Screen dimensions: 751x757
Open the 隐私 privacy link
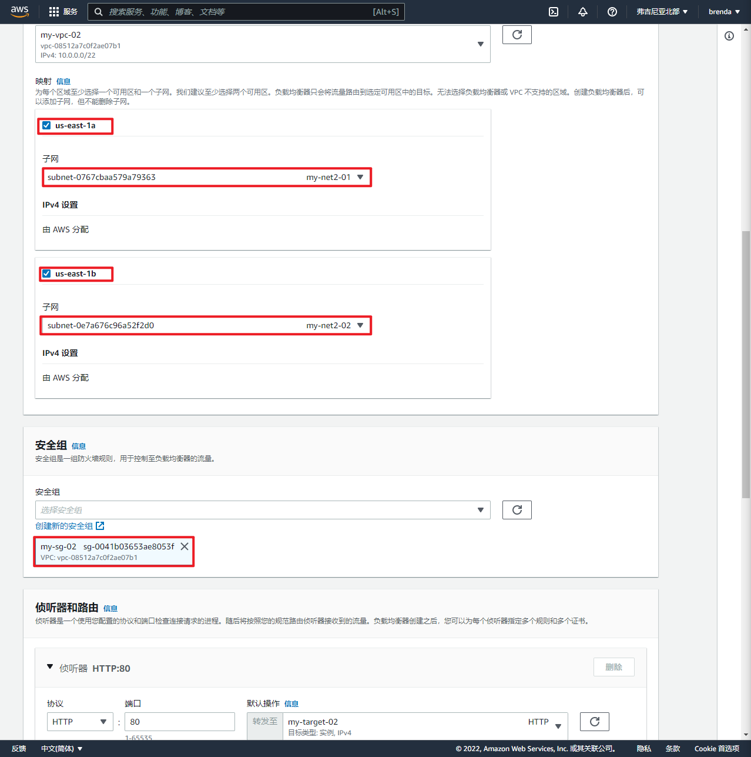tap(644, 749)
